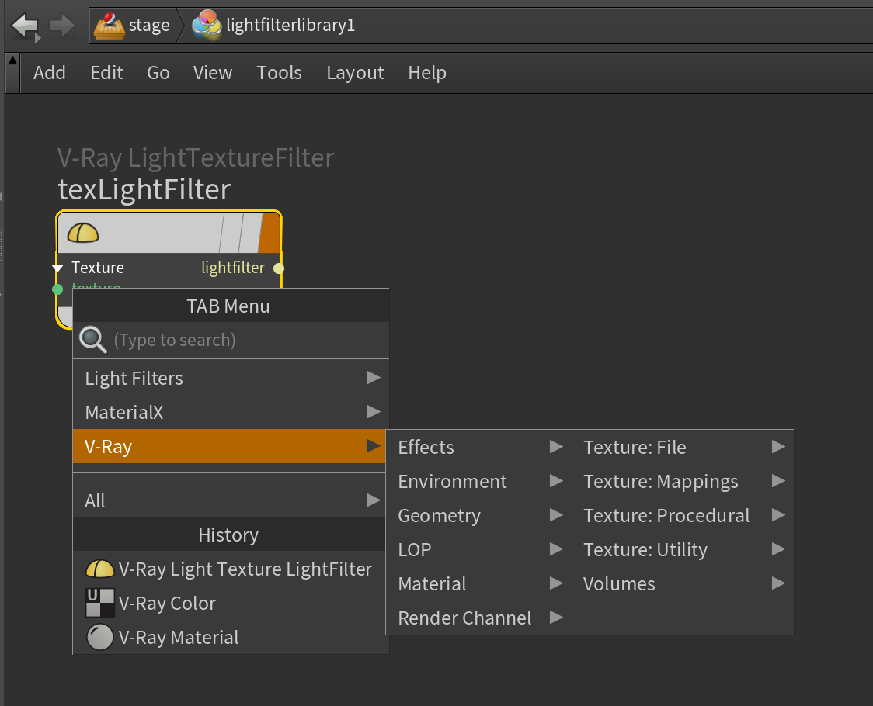The height and width of the screenshot is (706, 873).
Task: Open the Texture: Procedural submenu
Action: (x=683, y=515)
